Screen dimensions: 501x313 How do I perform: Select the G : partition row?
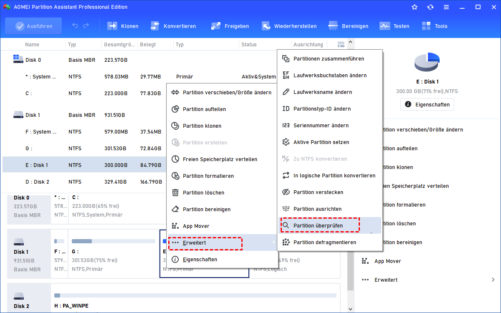coord(84,149)
